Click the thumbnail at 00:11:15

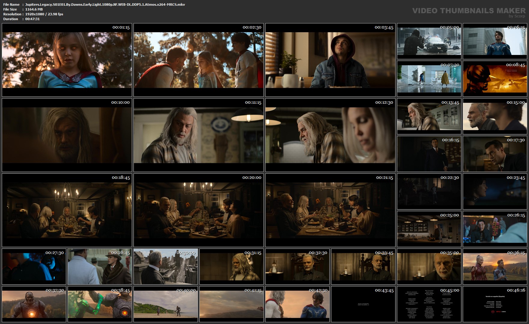198,135
